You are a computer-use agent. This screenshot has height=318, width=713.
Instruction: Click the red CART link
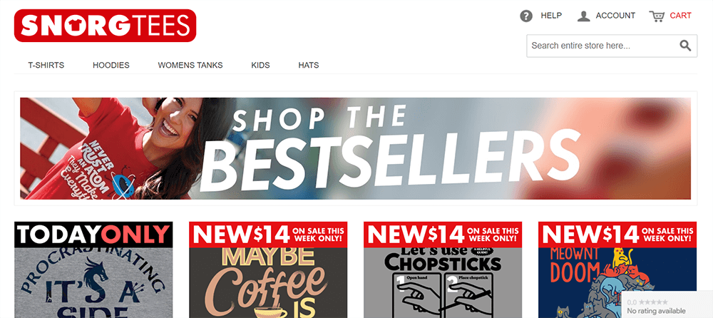[x=680, y=16]
